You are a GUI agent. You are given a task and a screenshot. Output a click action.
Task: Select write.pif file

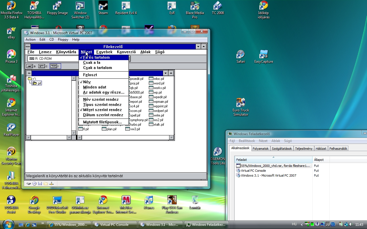157,115
